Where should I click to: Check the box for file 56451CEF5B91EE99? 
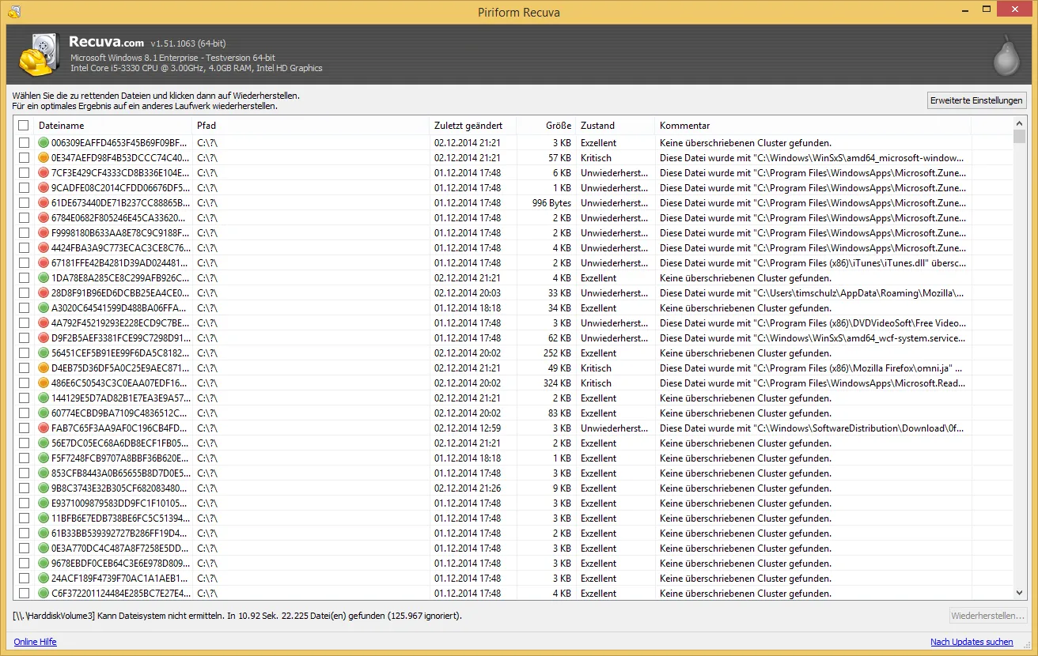click(x=24, y=353)
